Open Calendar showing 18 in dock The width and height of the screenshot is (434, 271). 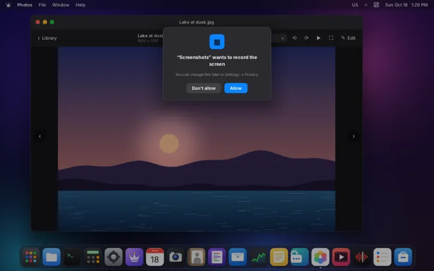click(155, 257)
